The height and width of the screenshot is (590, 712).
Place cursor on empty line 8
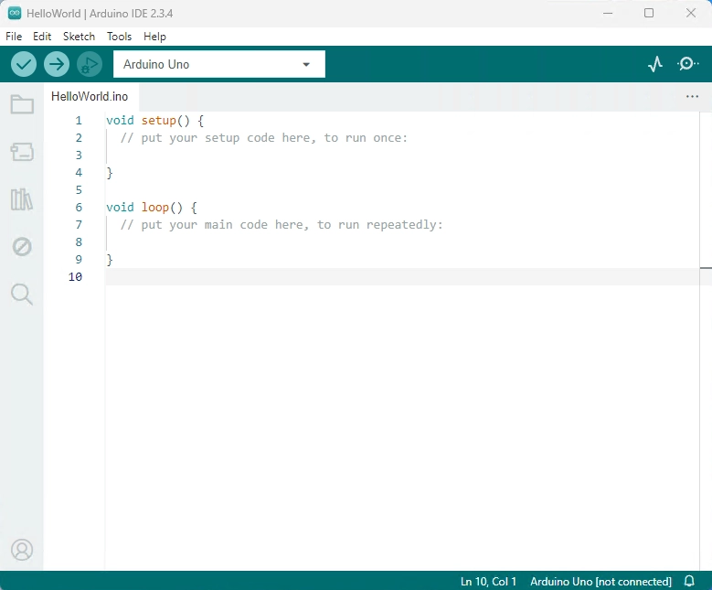point(402,241)
